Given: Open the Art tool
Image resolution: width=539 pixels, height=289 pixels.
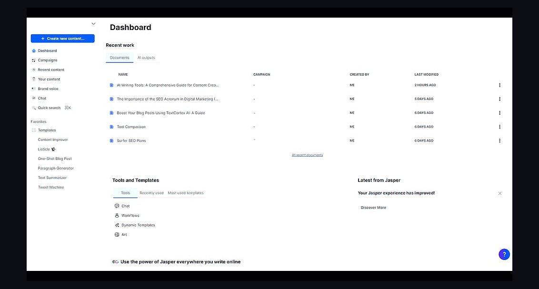Looking at the screenshot, I should pyautogui.click(x=124, y=235).
